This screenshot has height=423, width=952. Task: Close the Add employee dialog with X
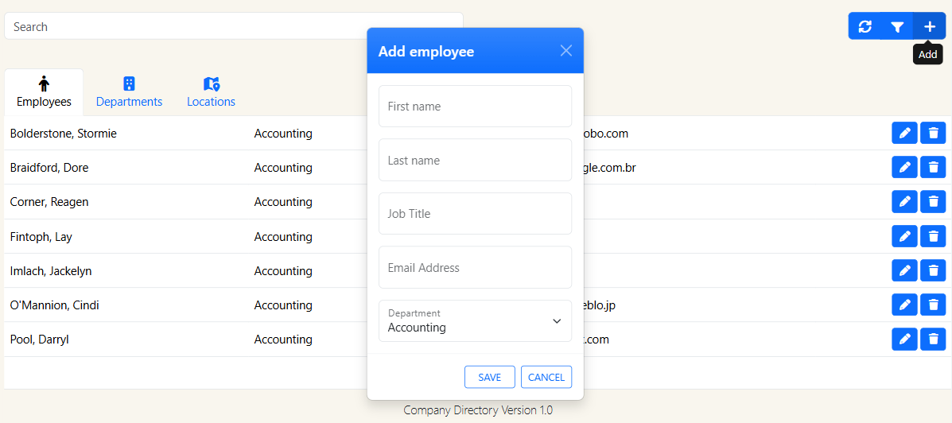566,51
